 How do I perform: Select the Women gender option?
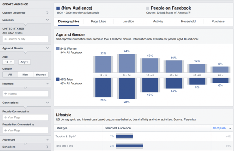[x=41, y=74]
